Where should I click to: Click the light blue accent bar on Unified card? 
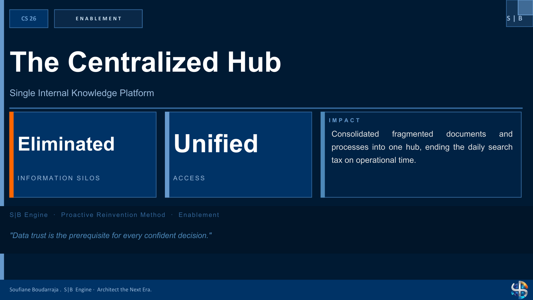click(167, 155)
